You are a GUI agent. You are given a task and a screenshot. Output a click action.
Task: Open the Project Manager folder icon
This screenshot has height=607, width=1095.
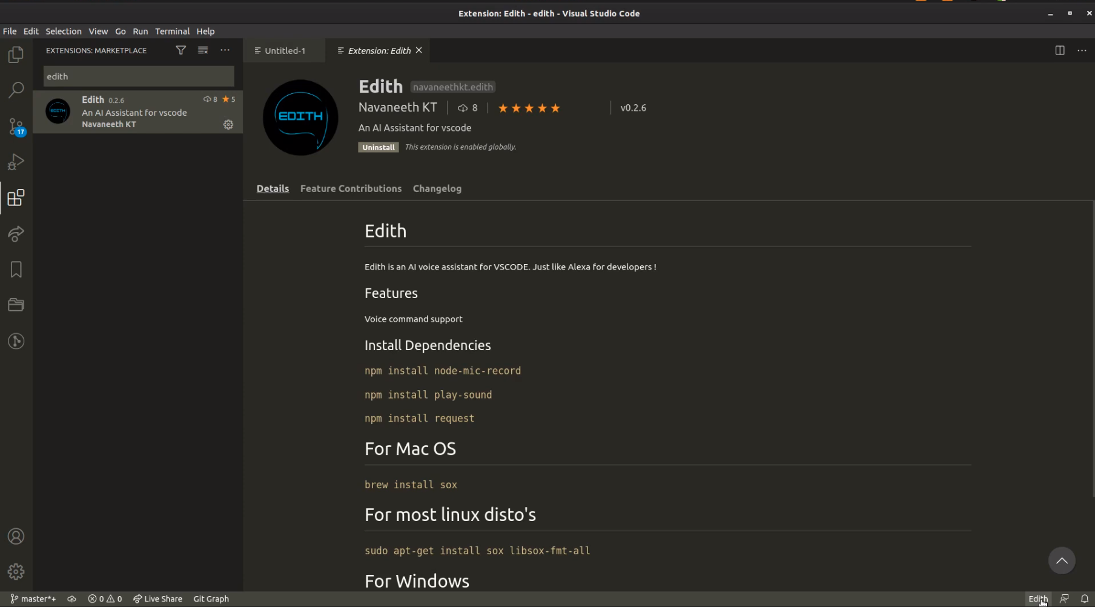16,305
